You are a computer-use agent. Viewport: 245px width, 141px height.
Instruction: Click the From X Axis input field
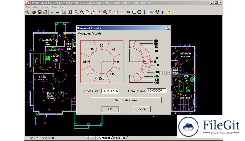coord(110,91)
